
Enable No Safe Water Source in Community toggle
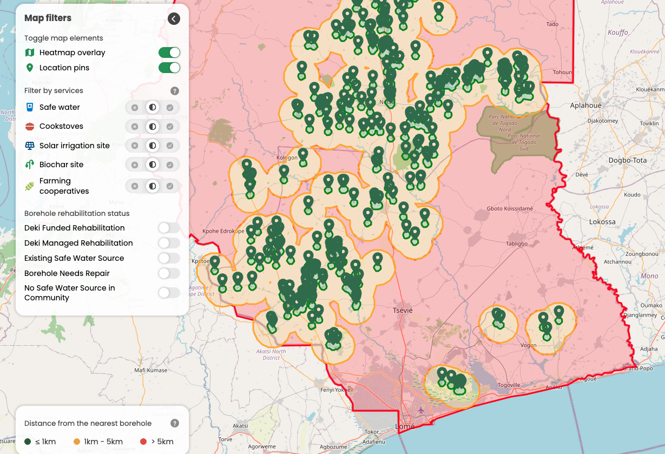(169, 293)
